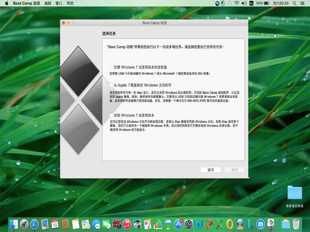Open App Store icon with badge
This screenshot has height=232, width=310.
point(179,224)
